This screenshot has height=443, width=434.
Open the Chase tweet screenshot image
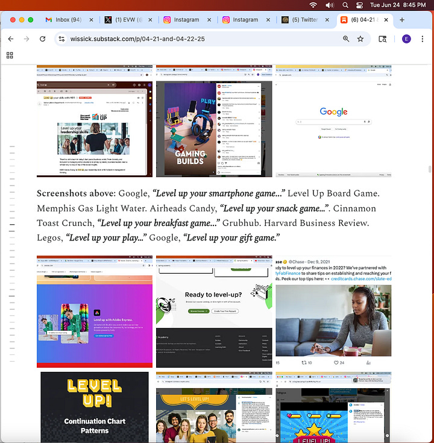click(x=333, y=312)
